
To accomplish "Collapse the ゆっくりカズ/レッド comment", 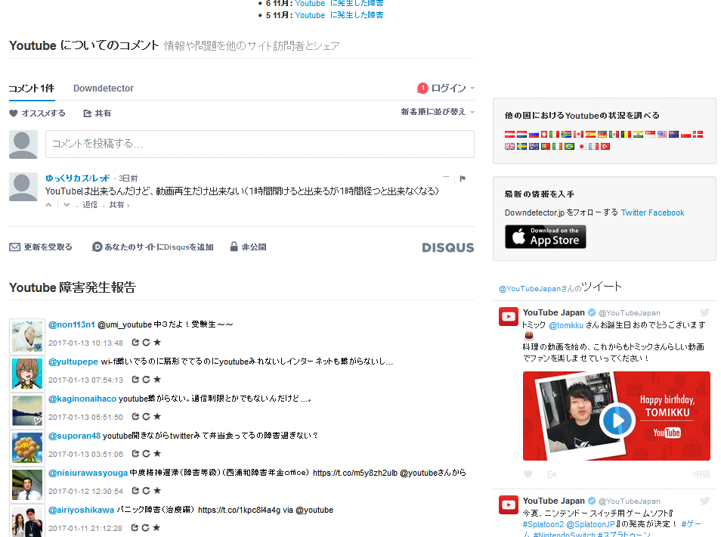I will click(446, 177).
